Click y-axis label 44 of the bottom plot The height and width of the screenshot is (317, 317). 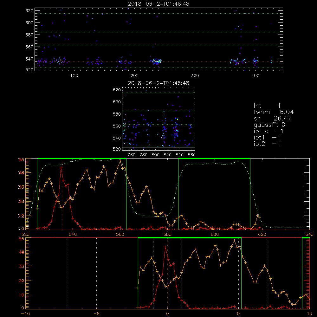(22, 252)
